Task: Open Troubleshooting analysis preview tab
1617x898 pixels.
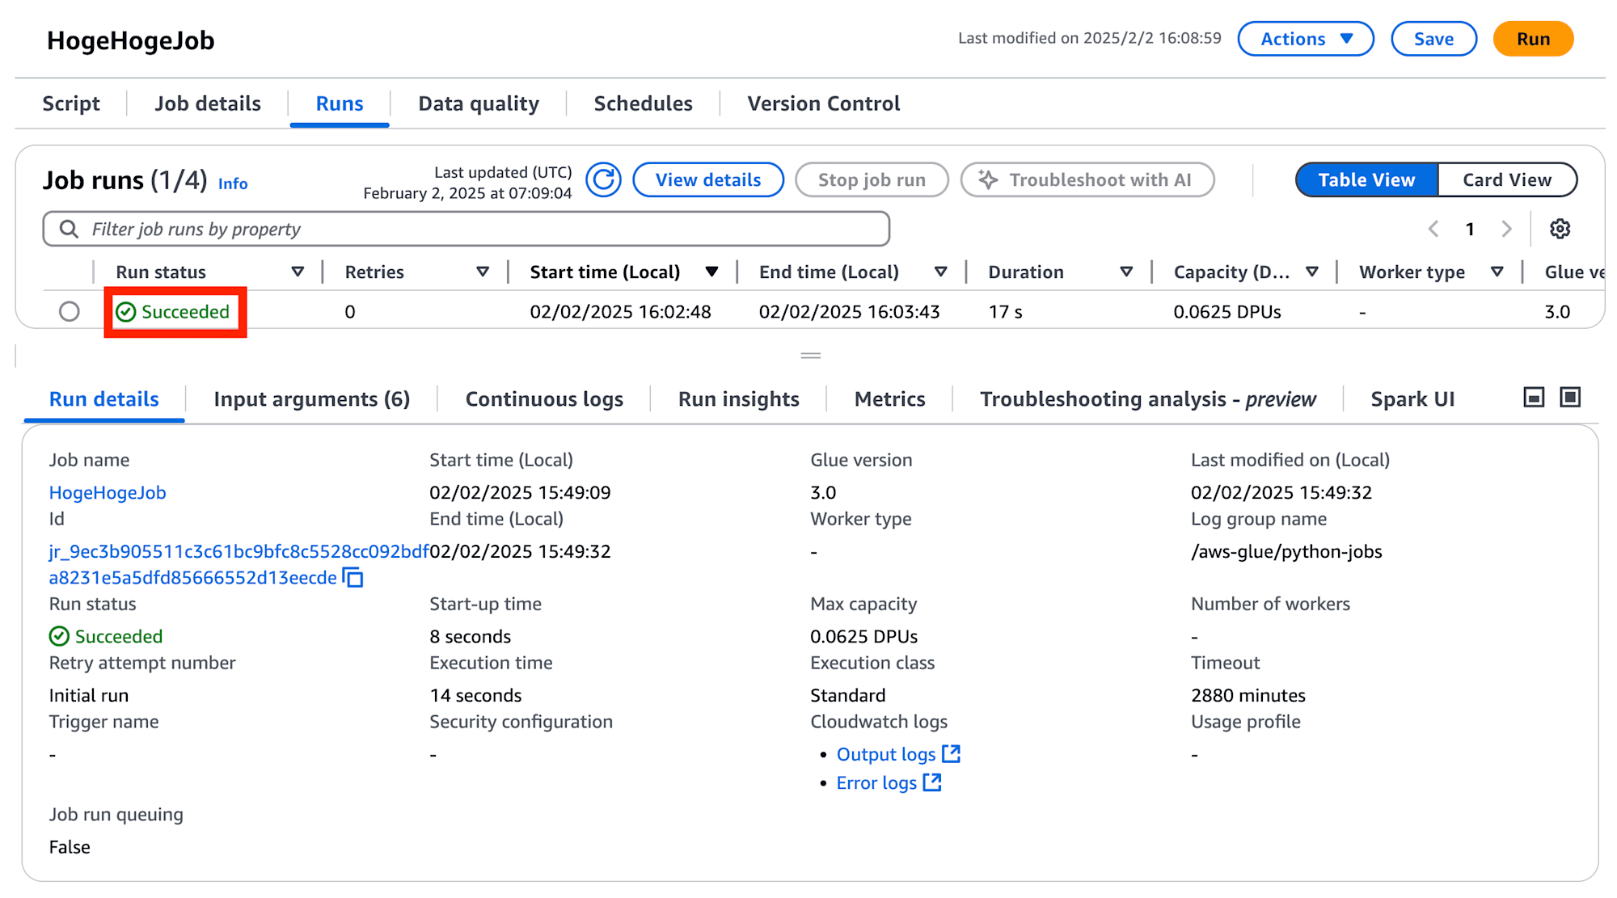Action: 1148,399
